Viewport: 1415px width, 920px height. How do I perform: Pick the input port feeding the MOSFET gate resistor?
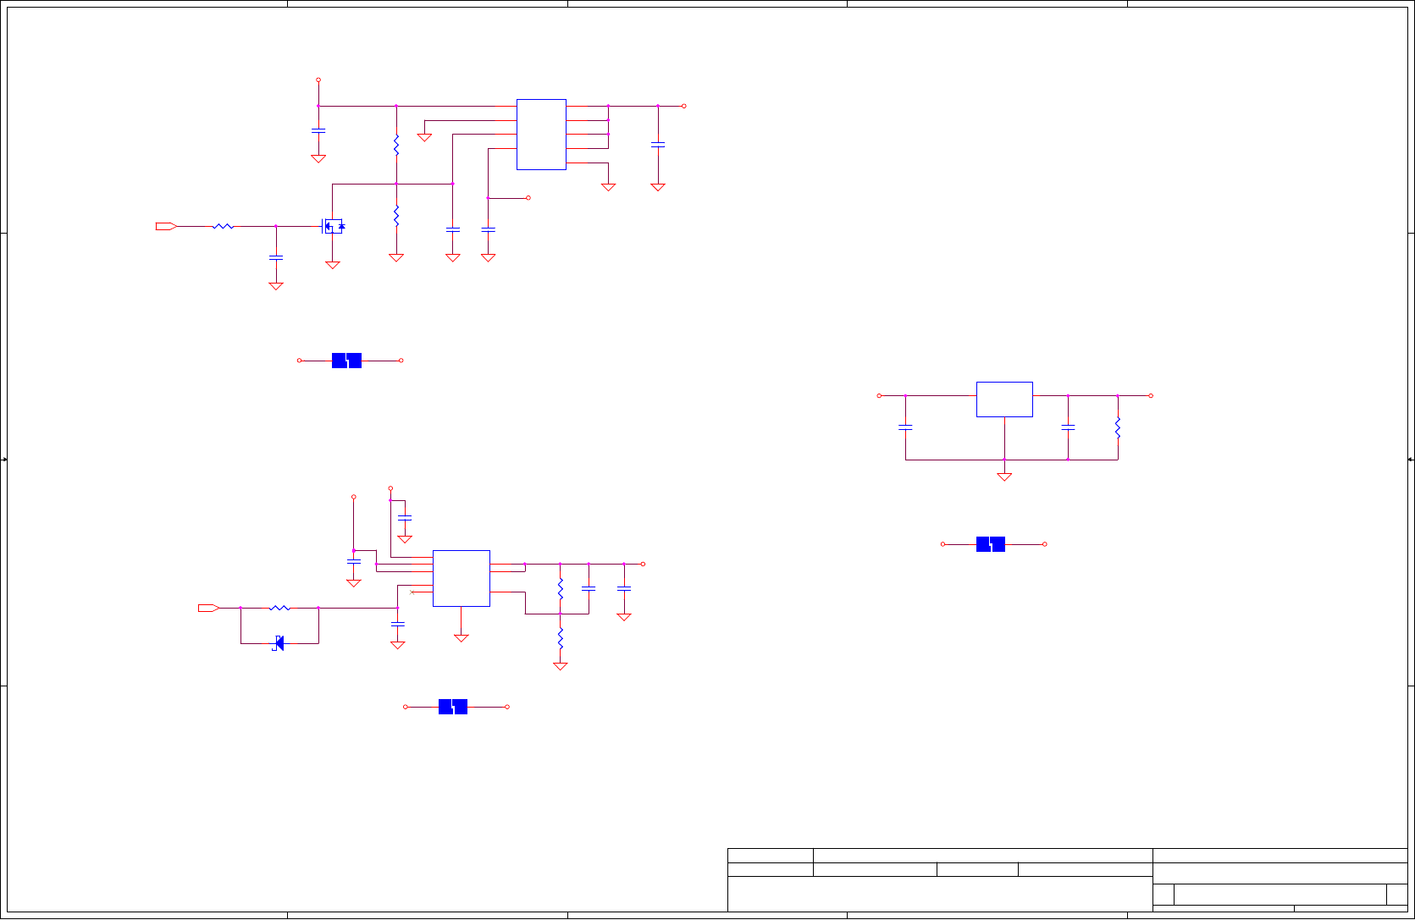(x=166, y=226)
